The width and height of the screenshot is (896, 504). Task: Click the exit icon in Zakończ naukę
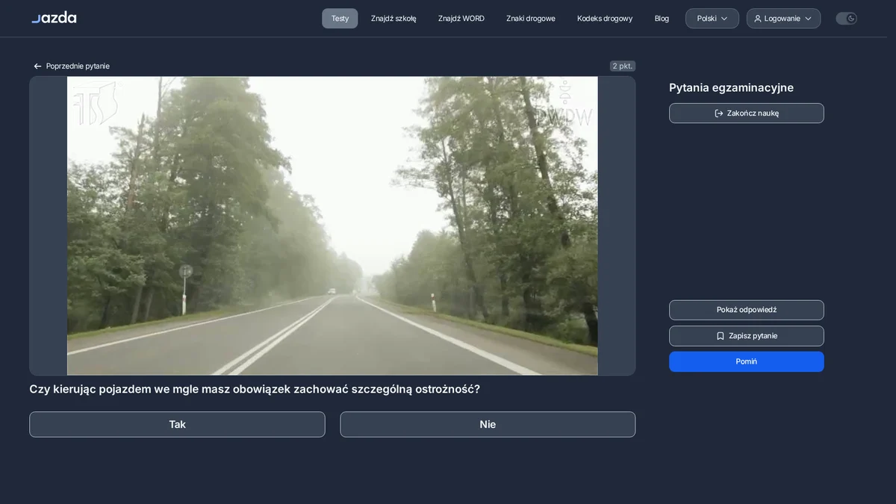tap(719, 113)
